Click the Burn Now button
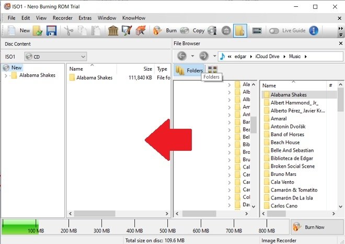 (317, 227)
